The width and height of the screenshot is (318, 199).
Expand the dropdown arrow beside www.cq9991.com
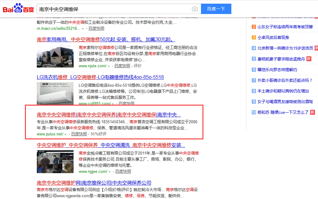coord(113,104)
